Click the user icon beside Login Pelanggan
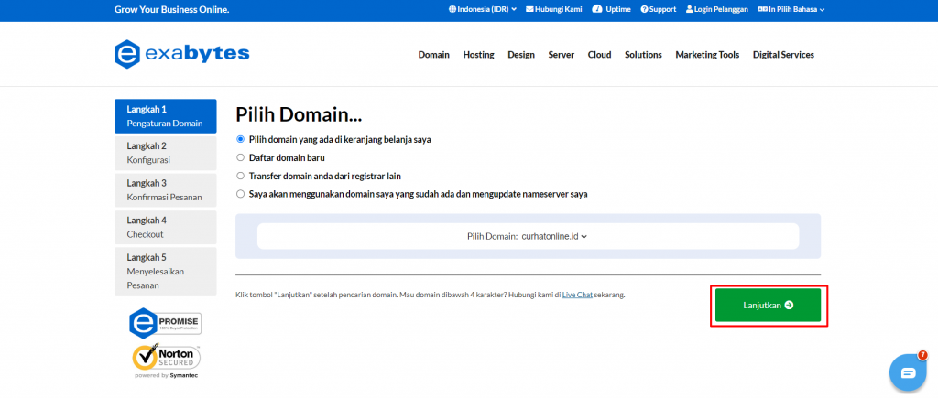This screenshot has width=938, height=398. point(689,9)
